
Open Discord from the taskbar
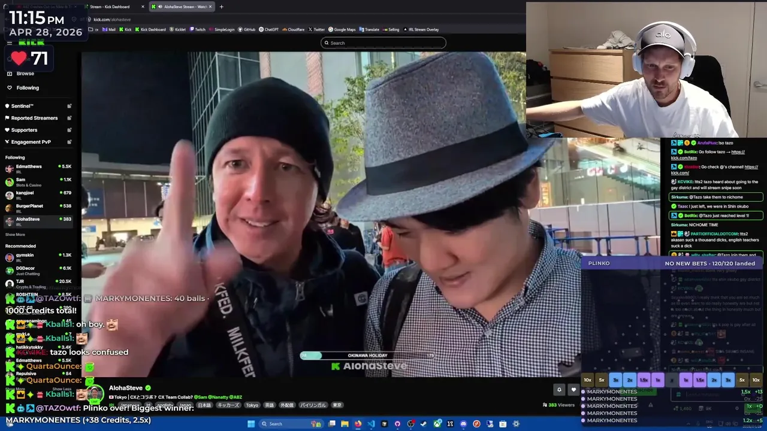463,424
